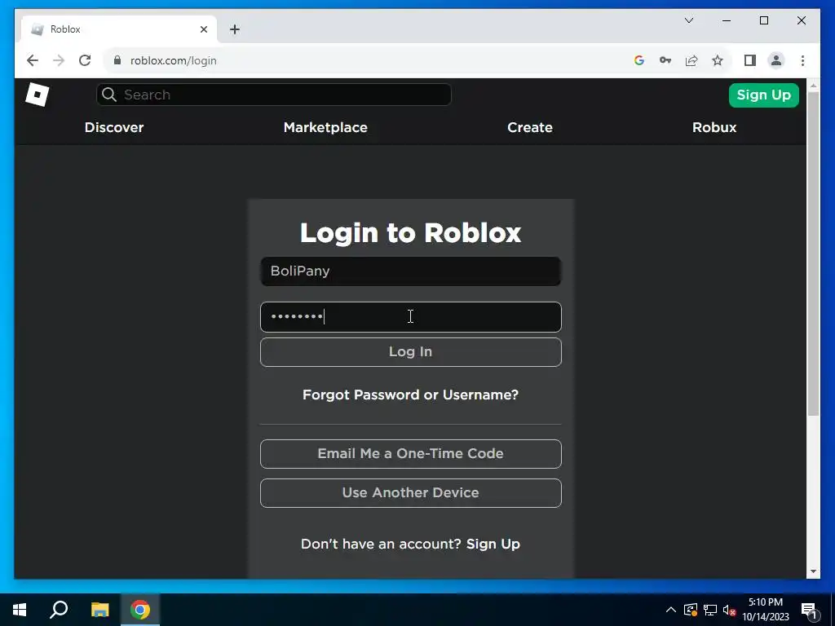The image size is (835, 626).
Task: Click the network tray icon
Action: click(x=710, y=610)
